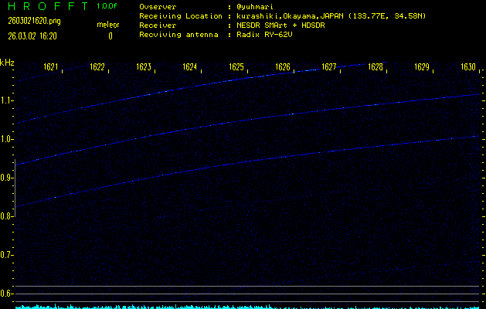Select the 1628 time marker
This screenshot has height=309, width=486.
click(376, 67)
